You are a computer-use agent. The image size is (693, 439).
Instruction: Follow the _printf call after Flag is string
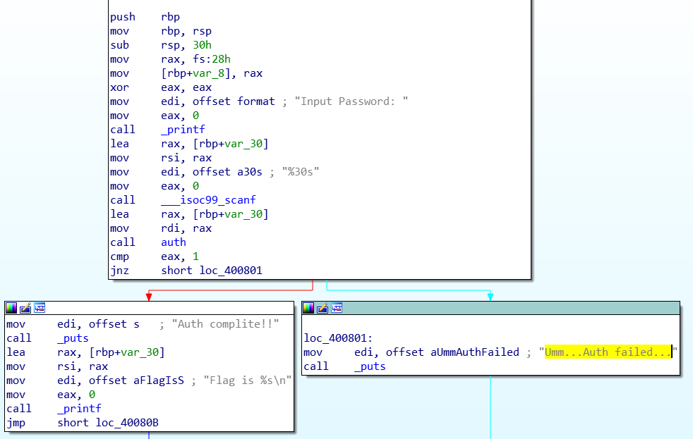(x=79, y=409)
